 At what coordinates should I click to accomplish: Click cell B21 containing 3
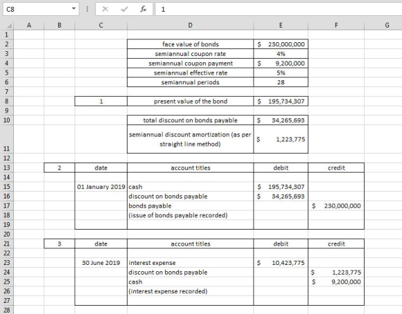(60, 244)
